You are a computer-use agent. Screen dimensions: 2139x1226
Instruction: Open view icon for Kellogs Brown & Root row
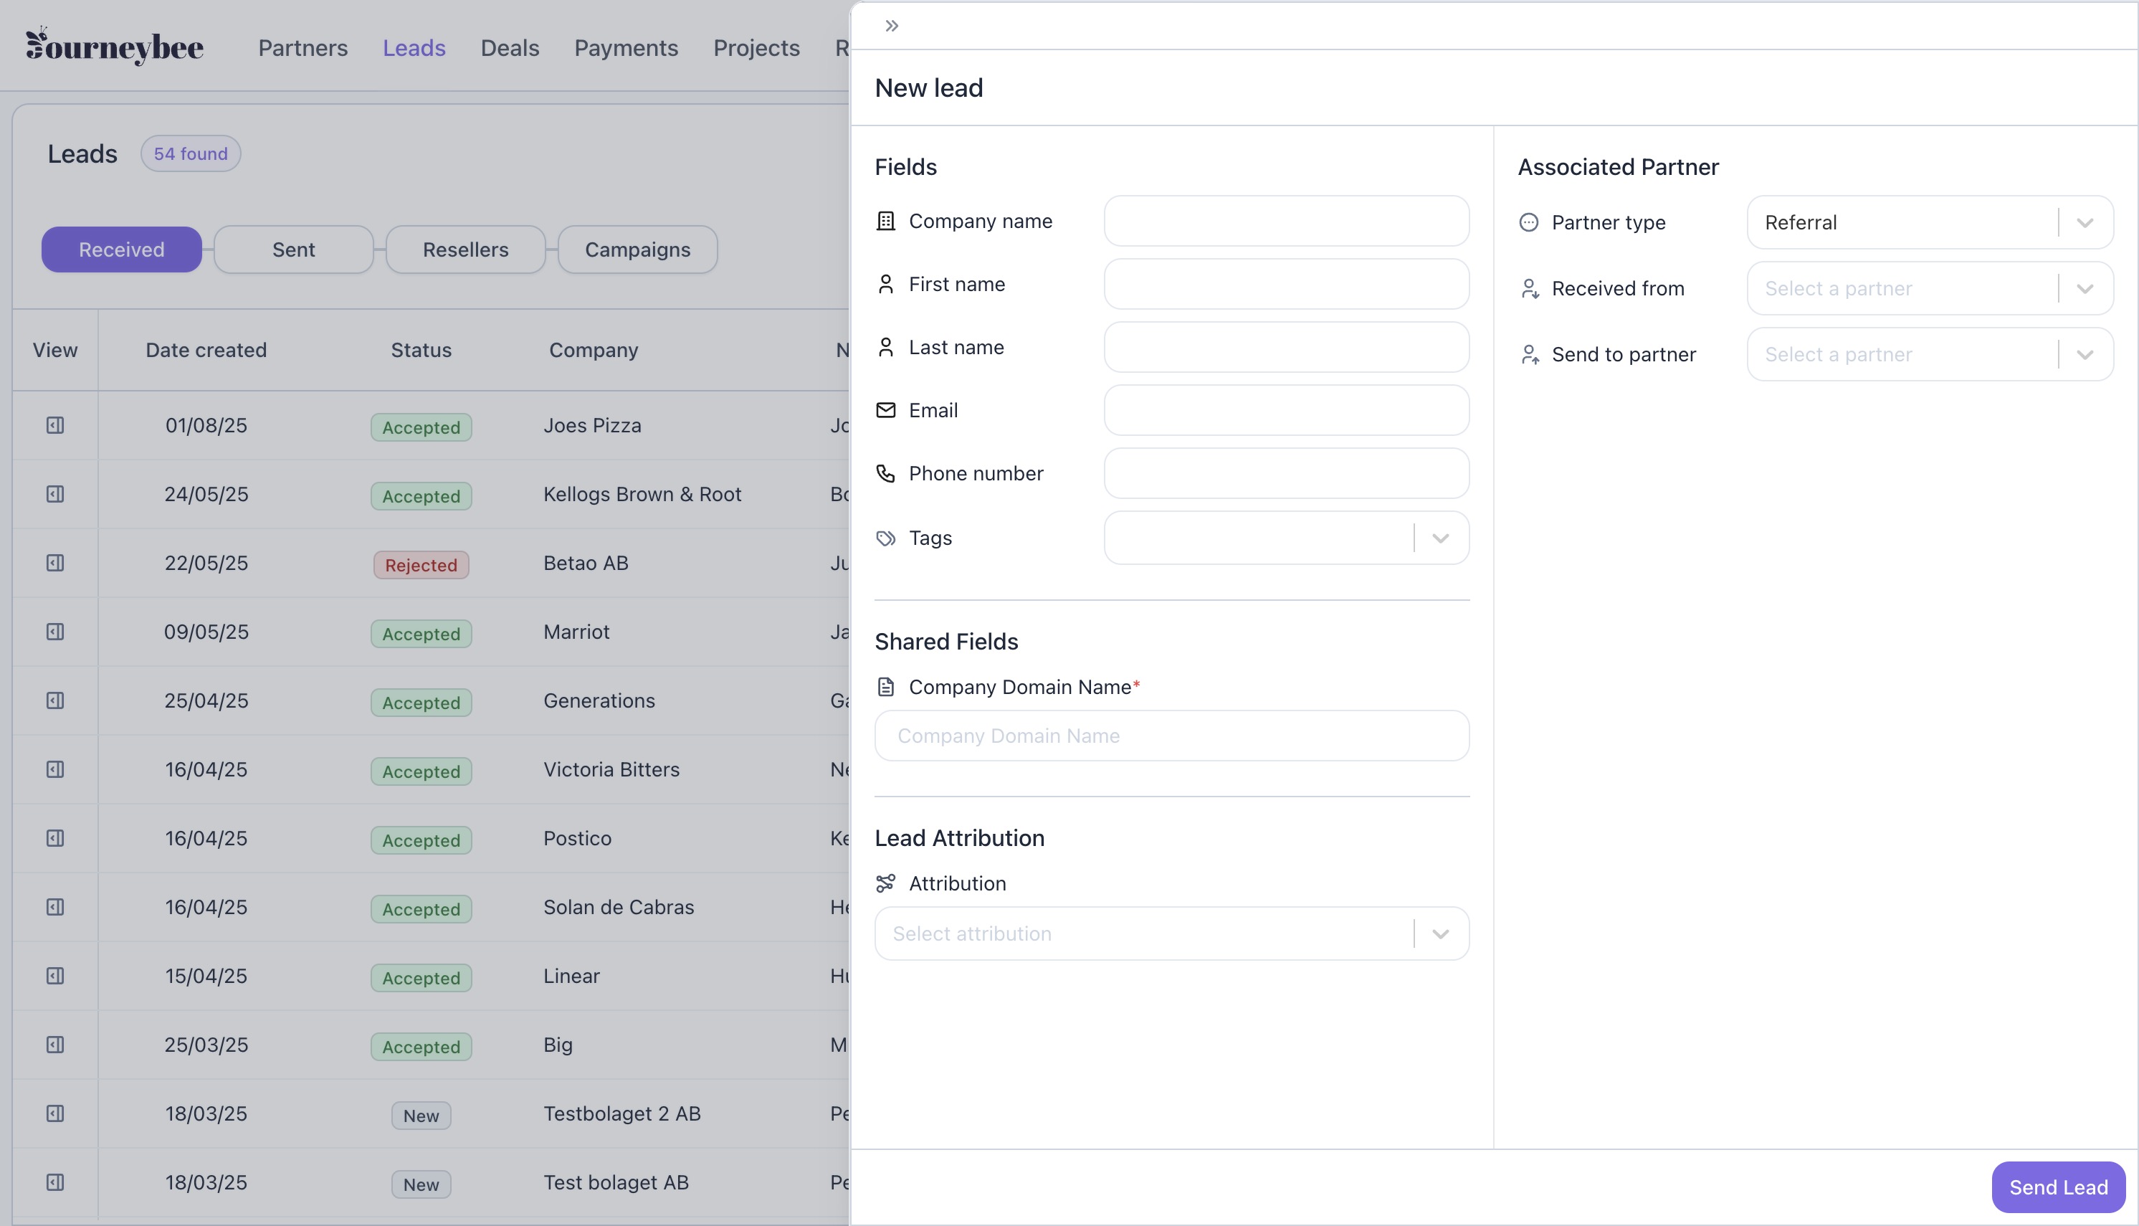(54, 494)
